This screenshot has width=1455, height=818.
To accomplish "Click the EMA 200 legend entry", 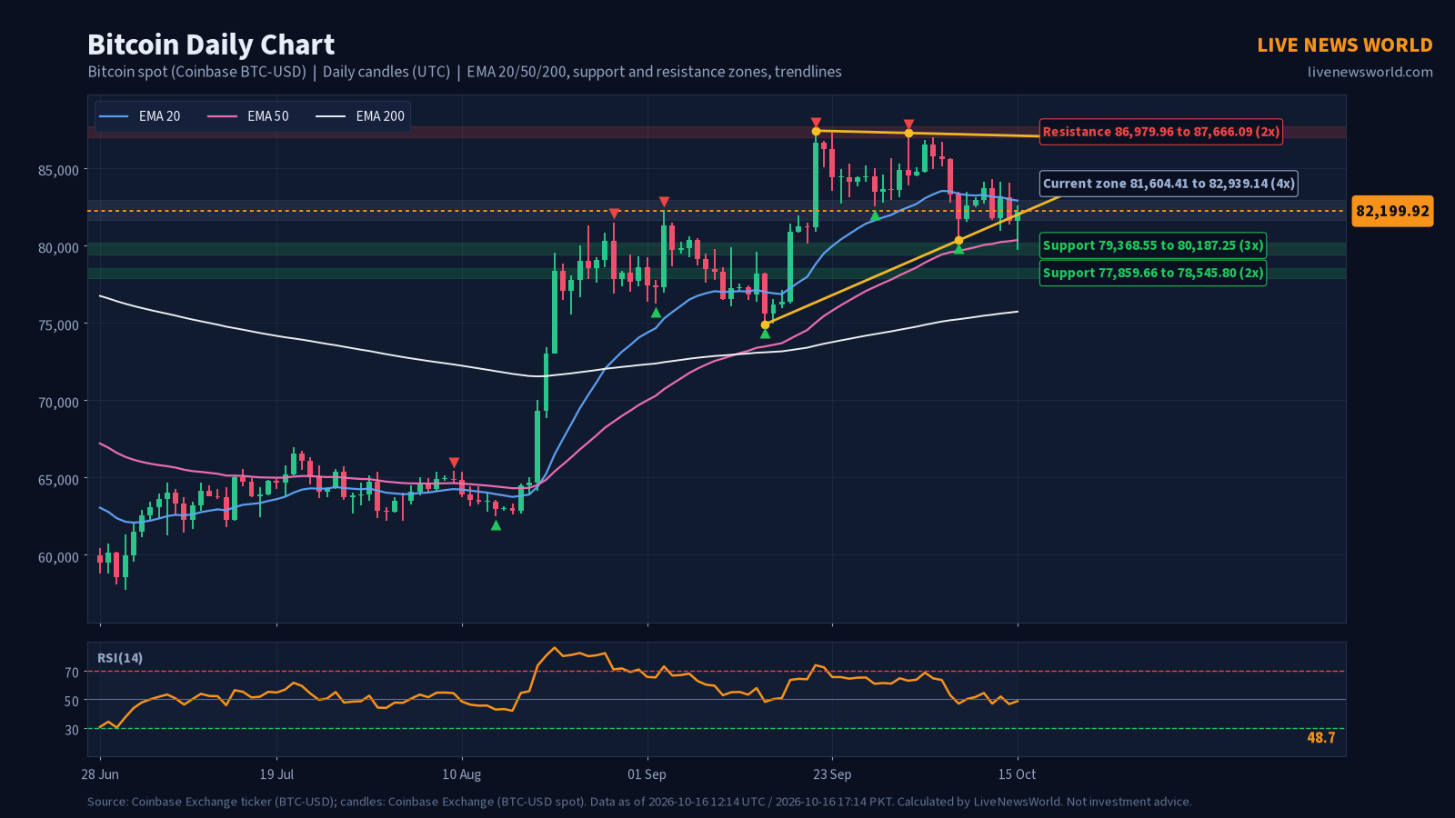I will coord(359,116).
